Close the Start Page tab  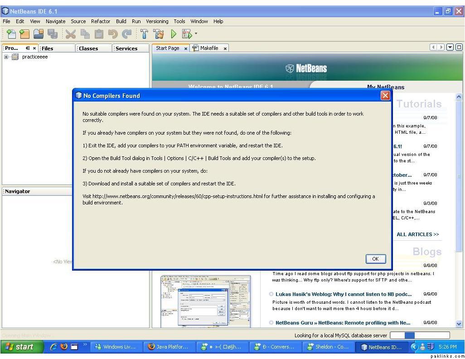click(186, 49)
